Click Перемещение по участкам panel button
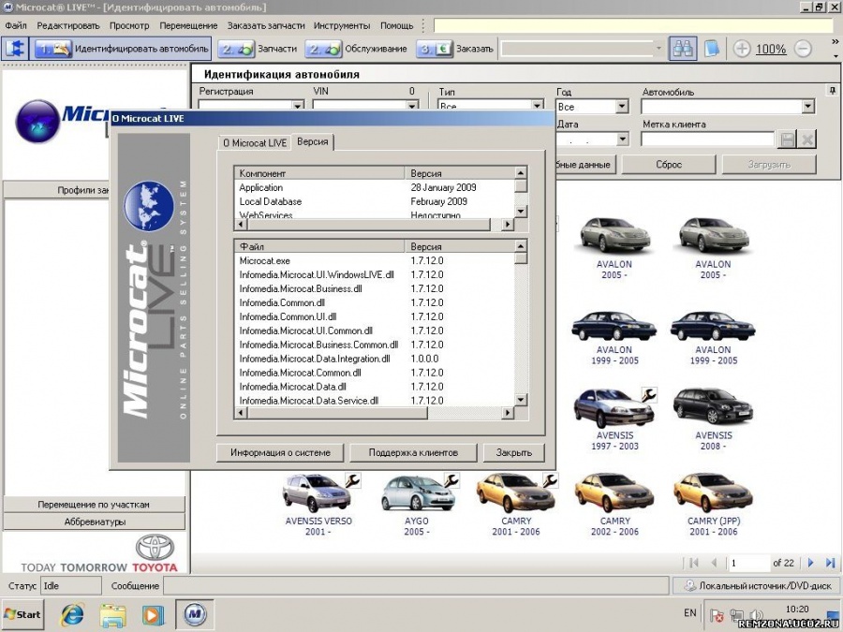The height and width of the screenshot is (632, 843). pyautogui.click(x=94, y=505)
